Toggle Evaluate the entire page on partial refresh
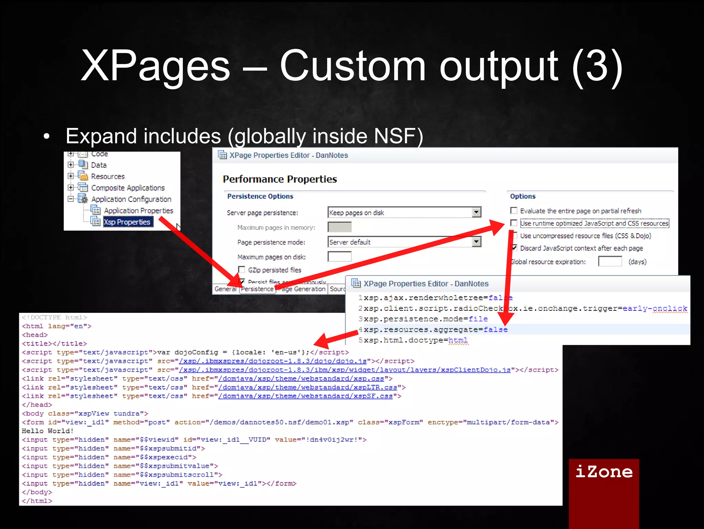This screenshot has width=704, height=529. (514, 210)
